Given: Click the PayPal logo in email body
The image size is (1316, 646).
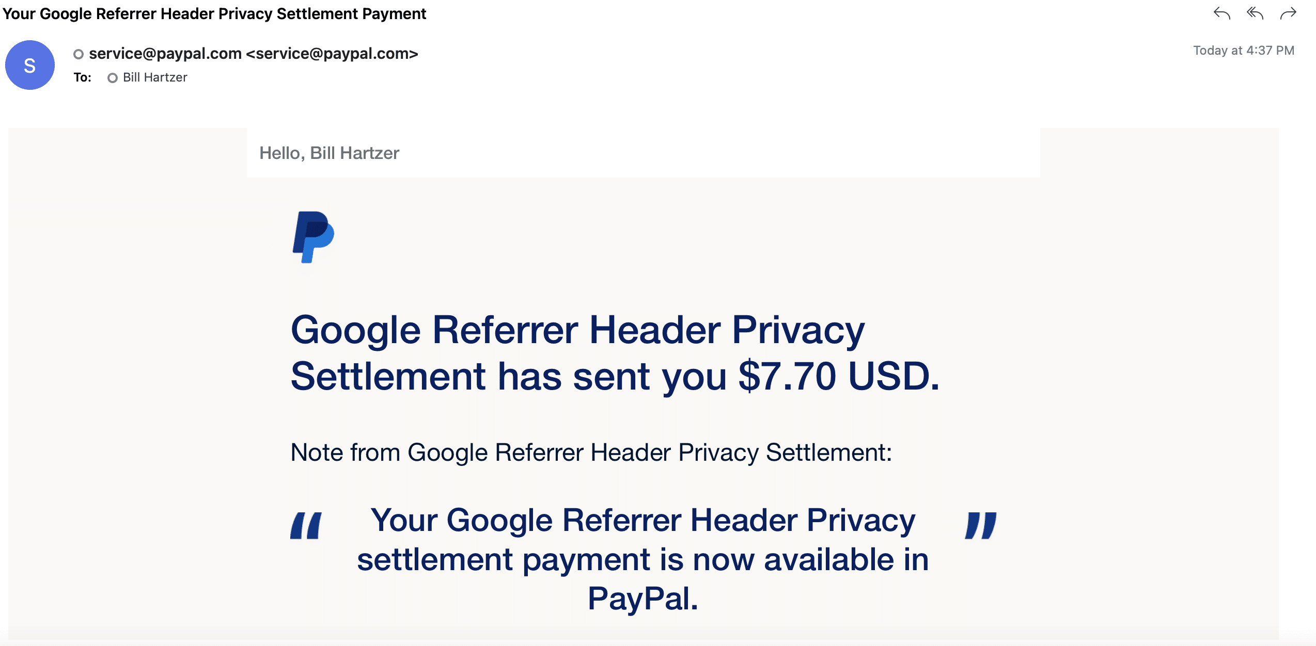Looking at the screenshot, I should coord(313,237).
